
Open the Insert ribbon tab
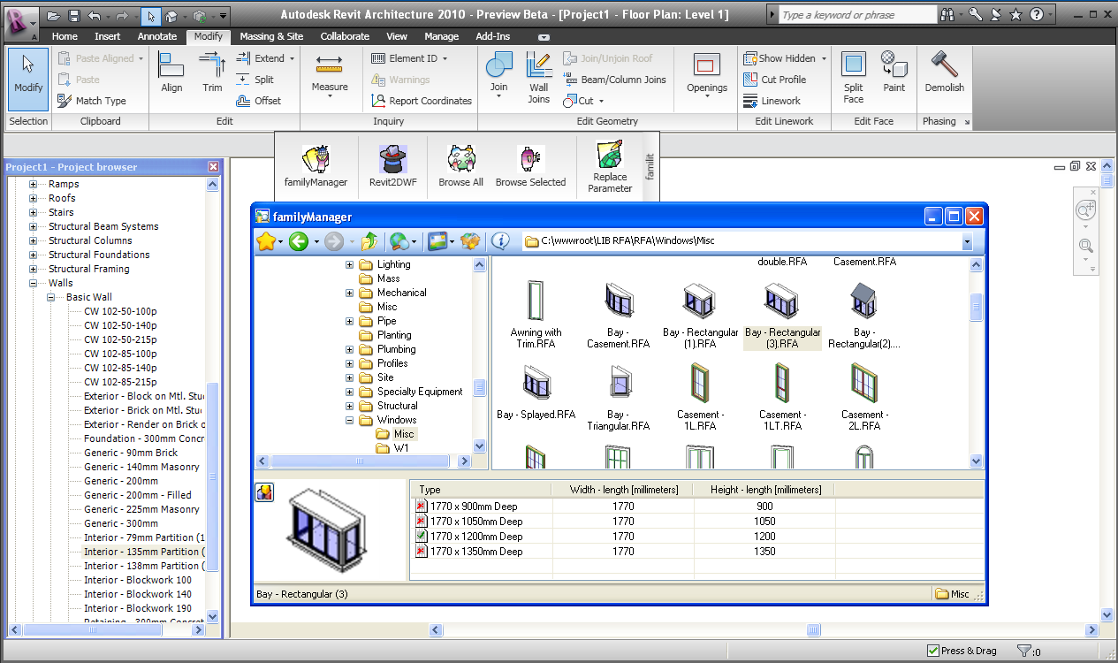(108, 36)
